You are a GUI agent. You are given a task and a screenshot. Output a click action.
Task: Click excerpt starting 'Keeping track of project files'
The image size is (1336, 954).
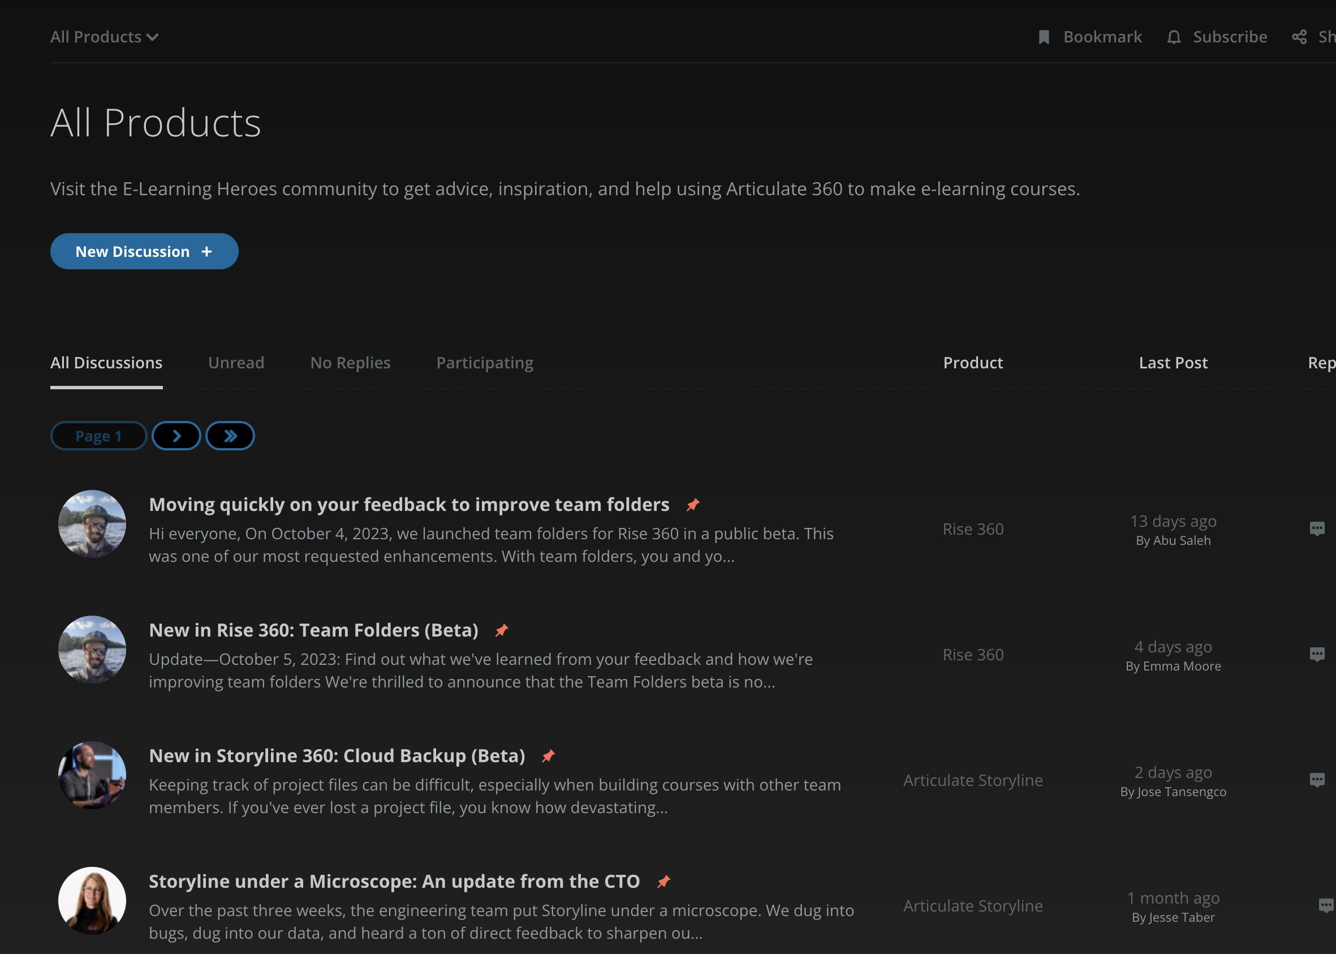pos(494,797)
